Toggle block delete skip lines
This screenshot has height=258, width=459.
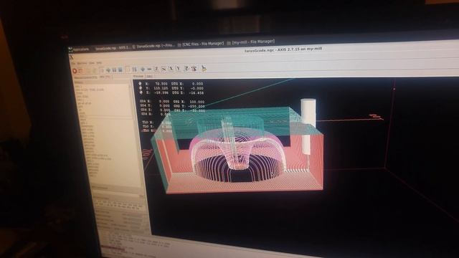pos(128,70)
